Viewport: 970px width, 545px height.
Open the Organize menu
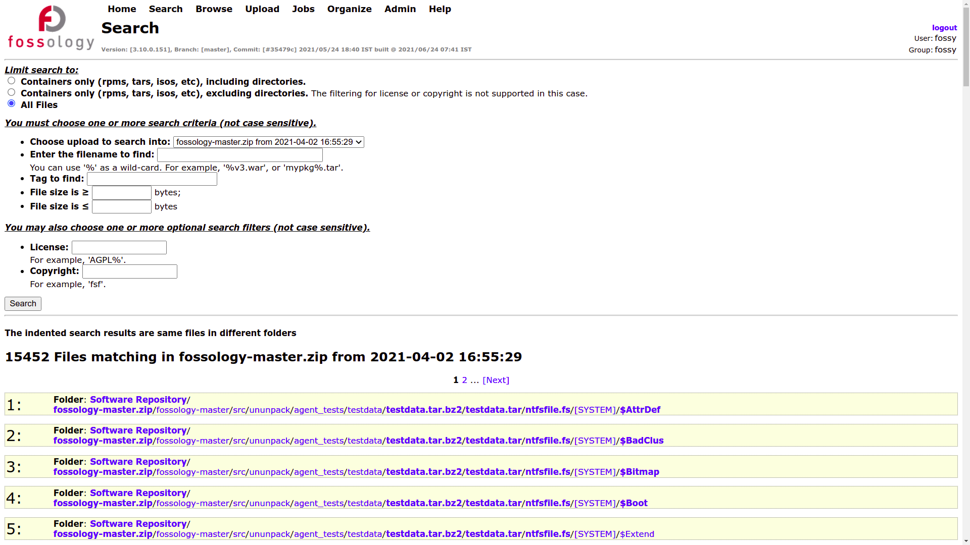coord(349,9)
